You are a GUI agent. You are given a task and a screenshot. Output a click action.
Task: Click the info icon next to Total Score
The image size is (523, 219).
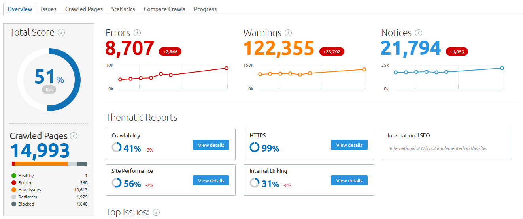point(61,32)
